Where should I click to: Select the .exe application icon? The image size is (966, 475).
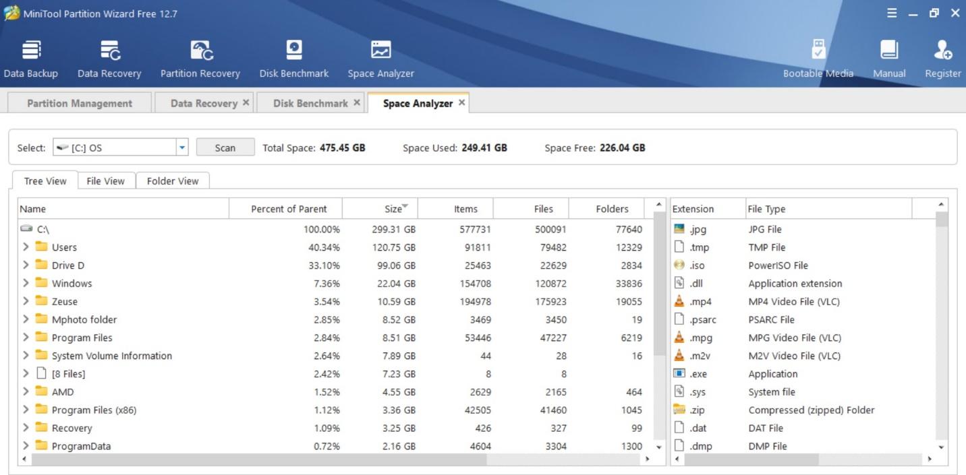(x=679, y=373)
